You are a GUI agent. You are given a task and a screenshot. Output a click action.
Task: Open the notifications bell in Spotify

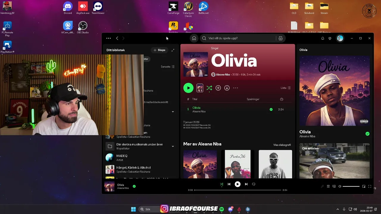click(323, 38)
